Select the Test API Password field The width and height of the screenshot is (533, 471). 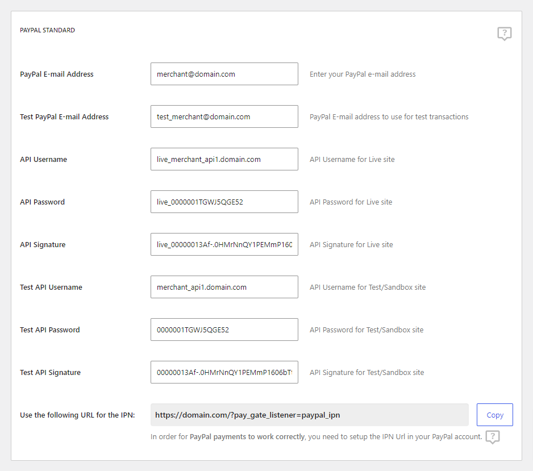point(224,330)
